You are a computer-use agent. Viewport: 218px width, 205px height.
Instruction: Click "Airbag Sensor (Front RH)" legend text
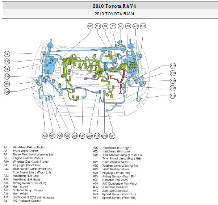(x=119, y=176)
